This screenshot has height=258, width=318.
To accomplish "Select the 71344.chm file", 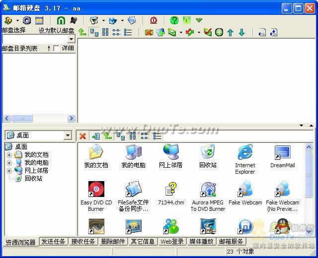I will [x=171, y=194].
